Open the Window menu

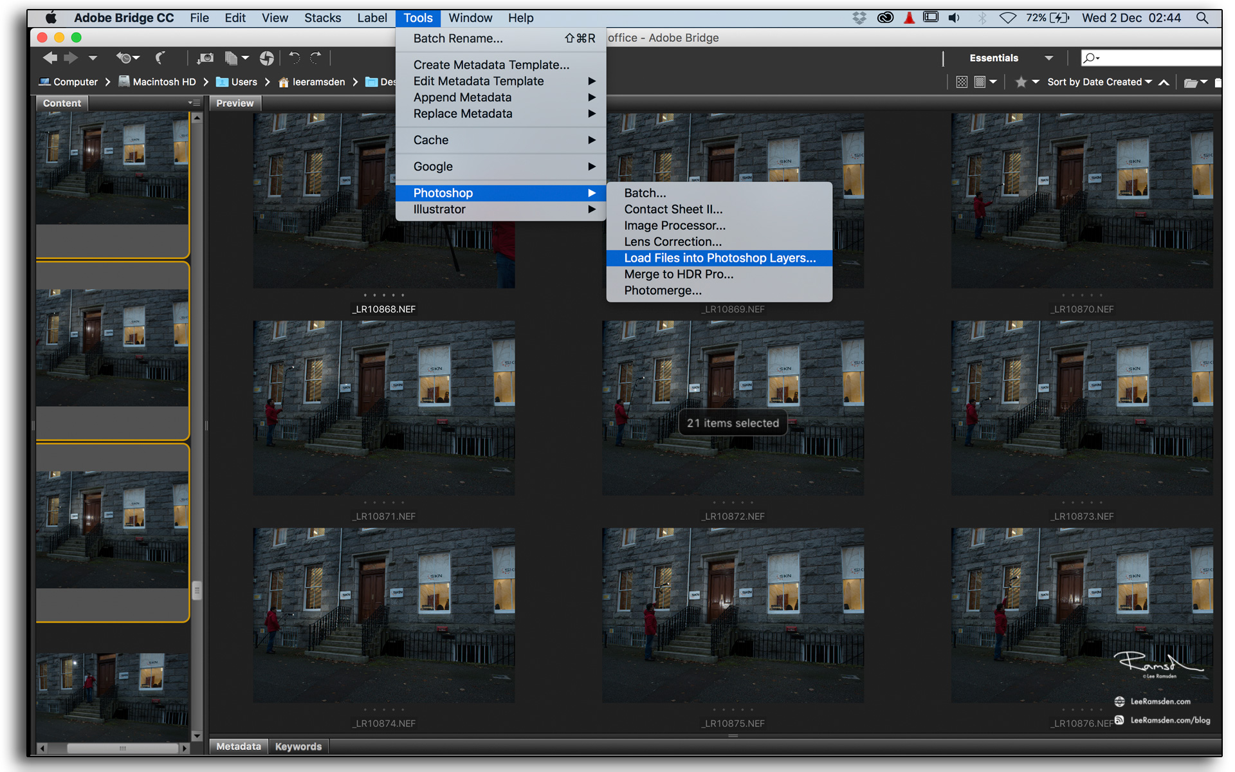coord(470,18)
